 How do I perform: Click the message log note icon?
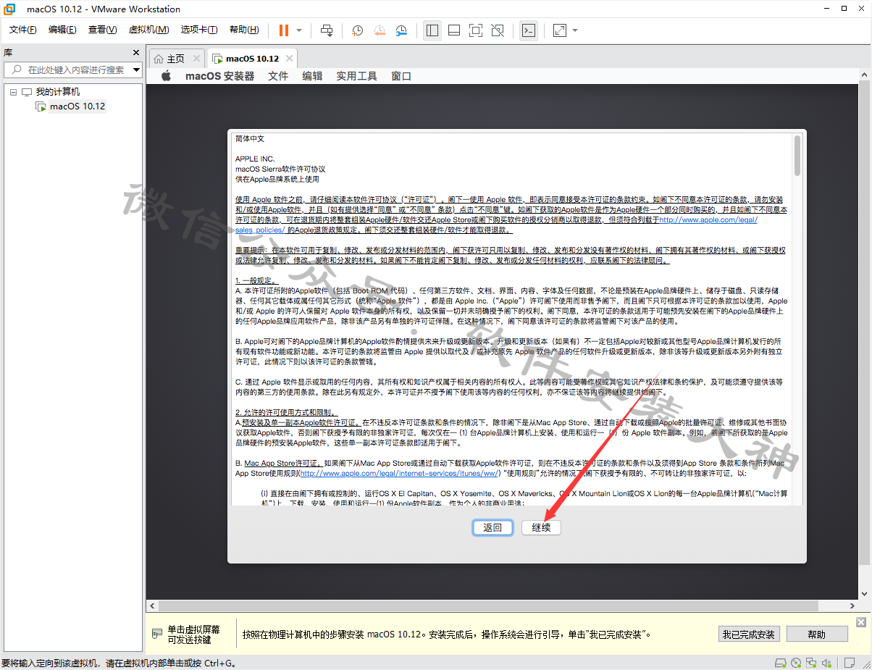[848, 663]
